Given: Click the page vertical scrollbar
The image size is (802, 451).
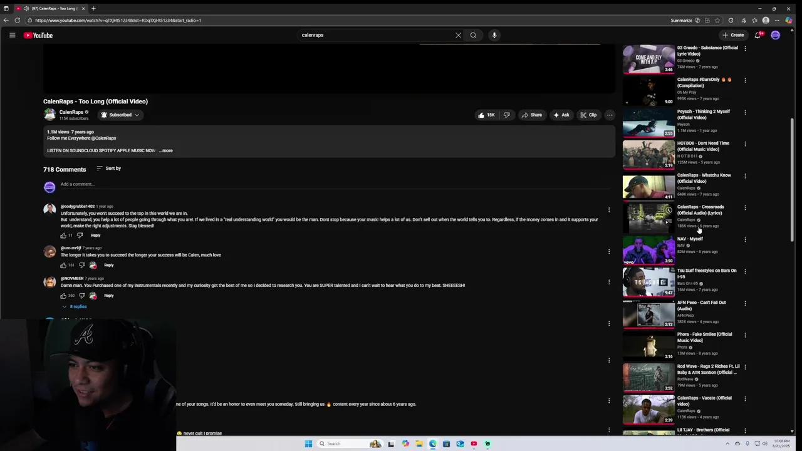Looking at the screenshot, I should [792, 179].
